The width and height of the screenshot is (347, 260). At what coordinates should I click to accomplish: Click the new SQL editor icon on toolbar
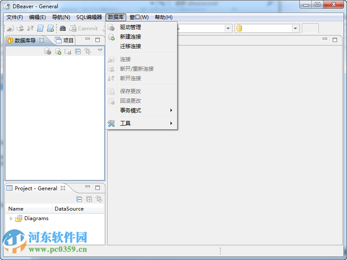coord(50,28)
